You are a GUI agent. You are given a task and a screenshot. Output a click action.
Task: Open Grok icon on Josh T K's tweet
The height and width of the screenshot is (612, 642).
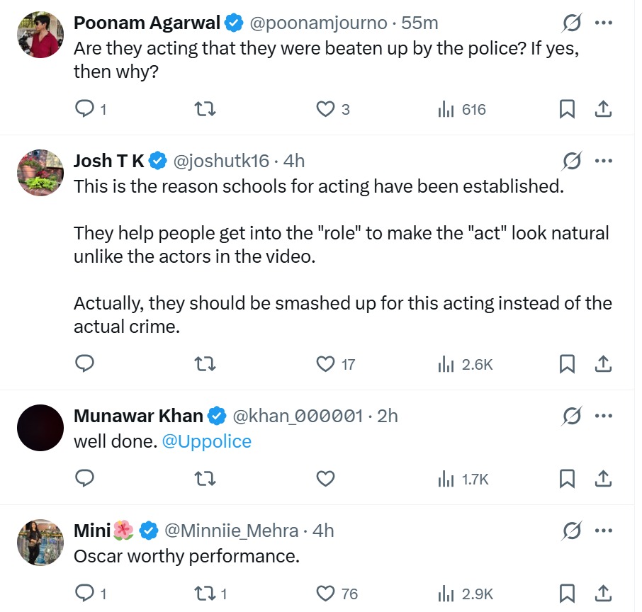(x=571, y=161)
